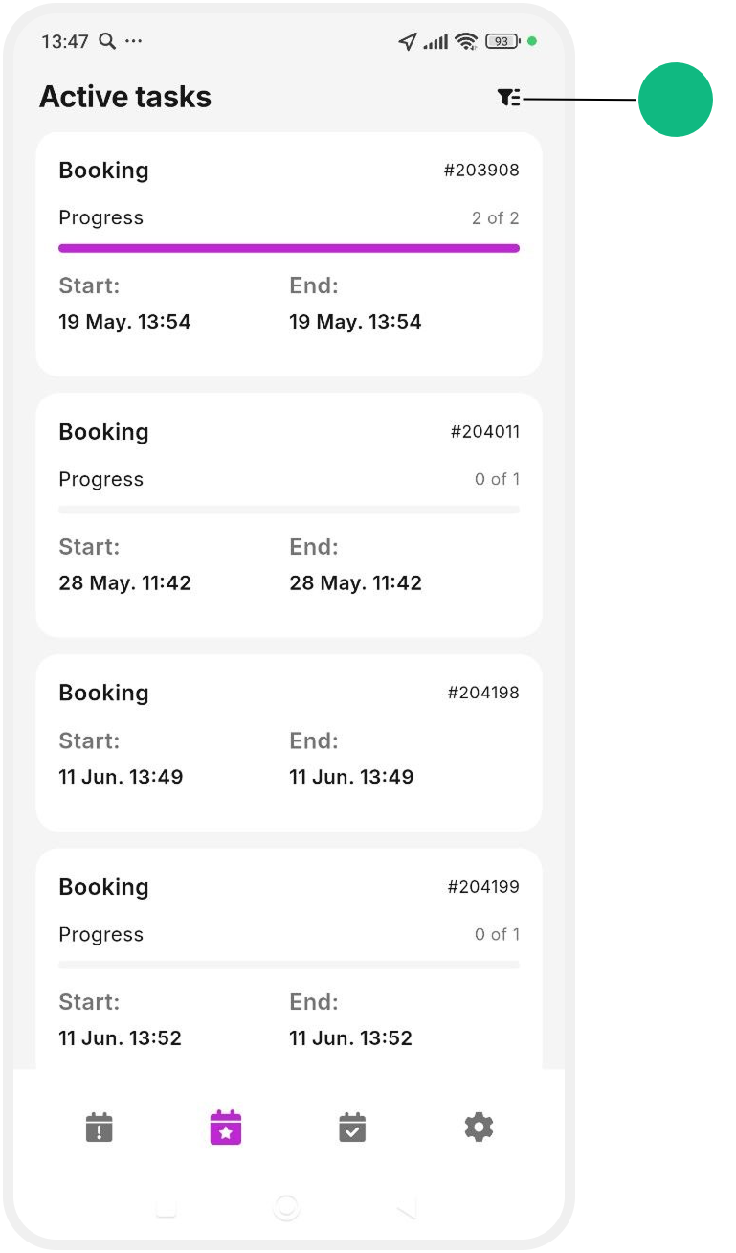Tap Android recent apps square button
Image resolution: width=736 pixels, height=1253 pixels.
[167, 1208]
